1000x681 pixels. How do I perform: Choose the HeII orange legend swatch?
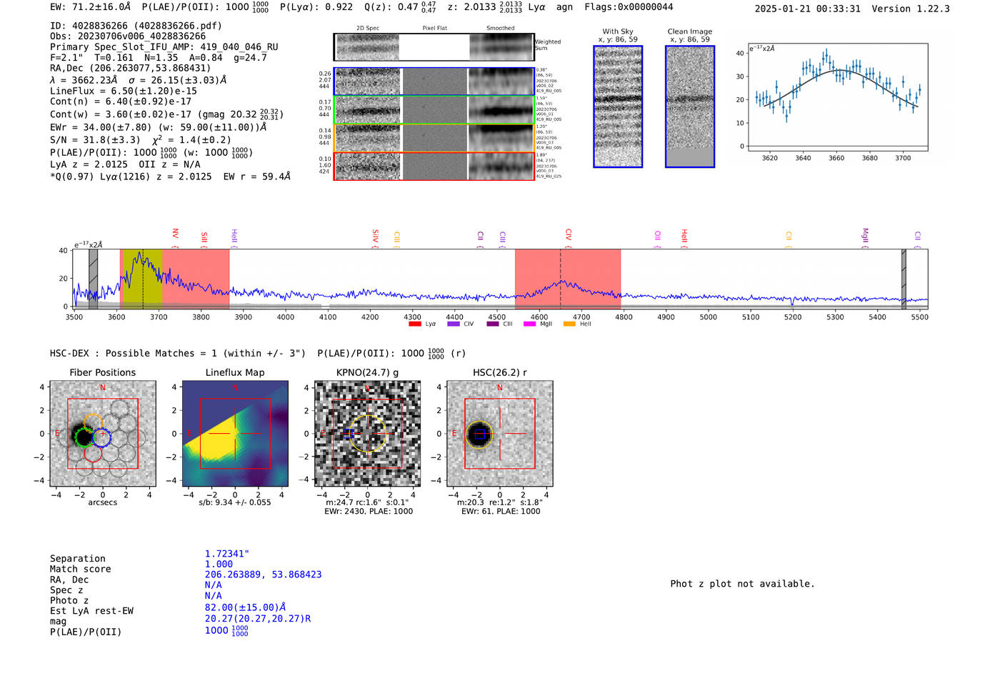[x=569, y=324]
